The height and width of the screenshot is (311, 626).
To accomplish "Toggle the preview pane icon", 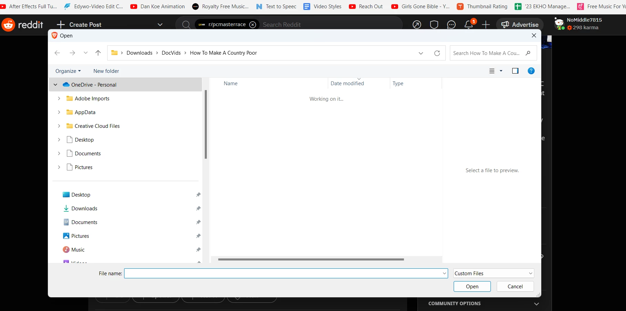I will point(515,71).
